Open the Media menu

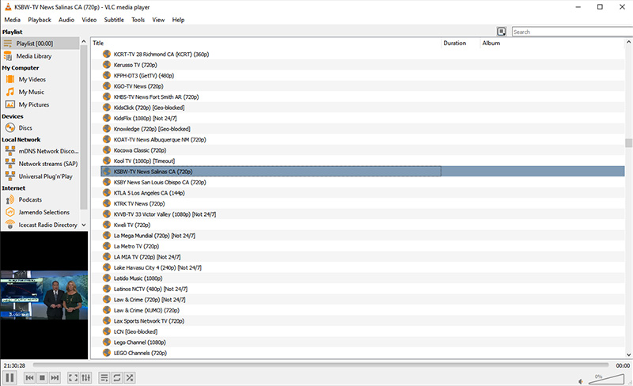[x=12, y=20]
